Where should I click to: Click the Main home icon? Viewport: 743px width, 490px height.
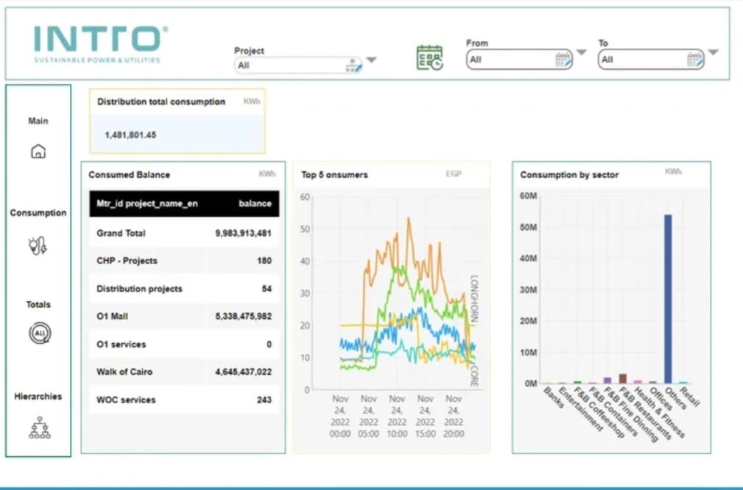click(38, 152)
